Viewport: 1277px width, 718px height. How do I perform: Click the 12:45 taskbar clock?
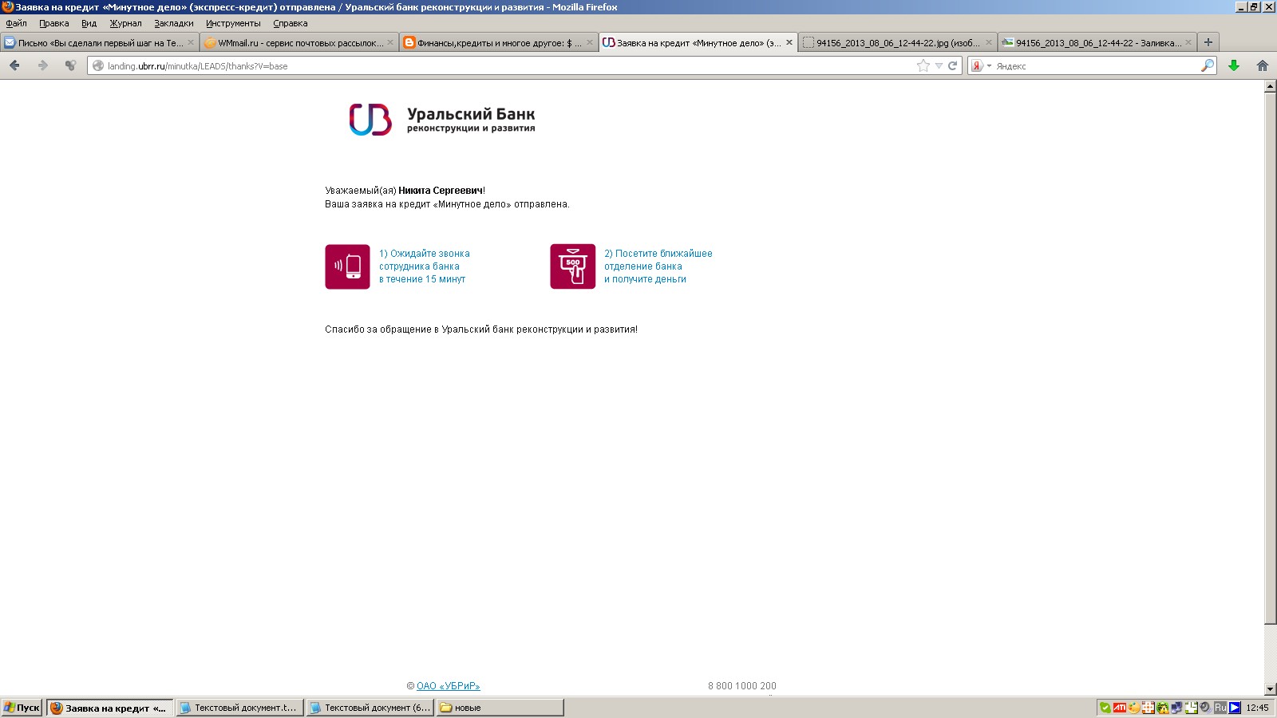1257,708
